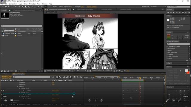Click the white color swatch in Info panel
191x107 pixels.
[168, 20]
